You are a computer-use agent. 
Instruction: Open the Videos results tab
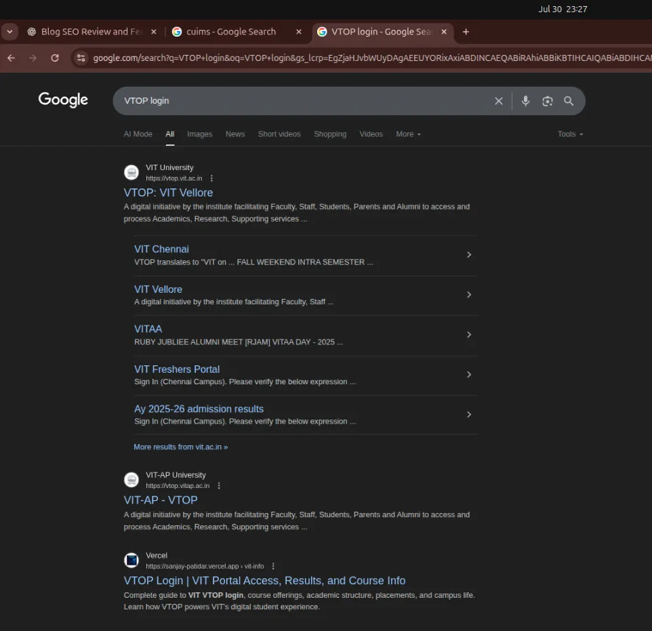tap(371, 134)
